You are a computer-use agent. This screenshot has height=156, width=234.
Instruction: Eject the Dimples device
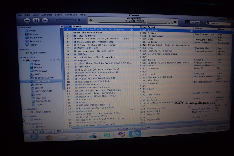pos(58,60)
